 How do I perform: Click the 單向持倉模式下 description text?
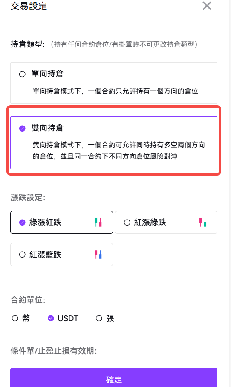point(115,91)
